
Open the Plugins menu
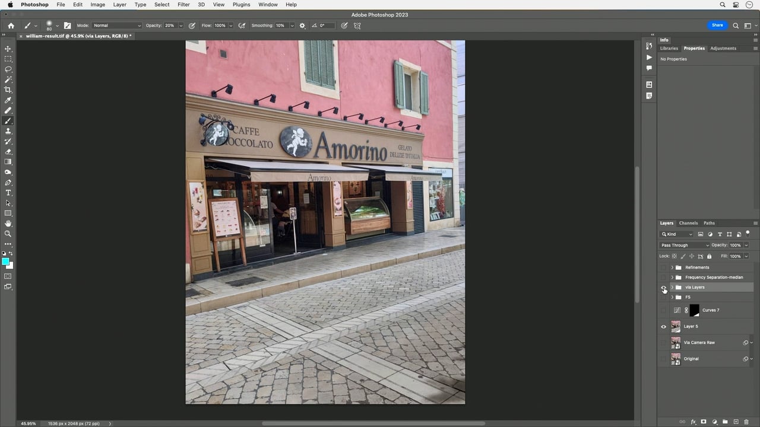pyautogui.click(x=241, y=4)
